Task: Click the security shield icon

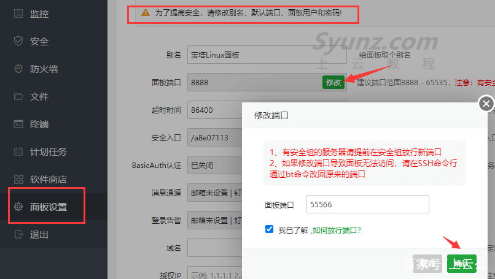Action: (18, 41)
